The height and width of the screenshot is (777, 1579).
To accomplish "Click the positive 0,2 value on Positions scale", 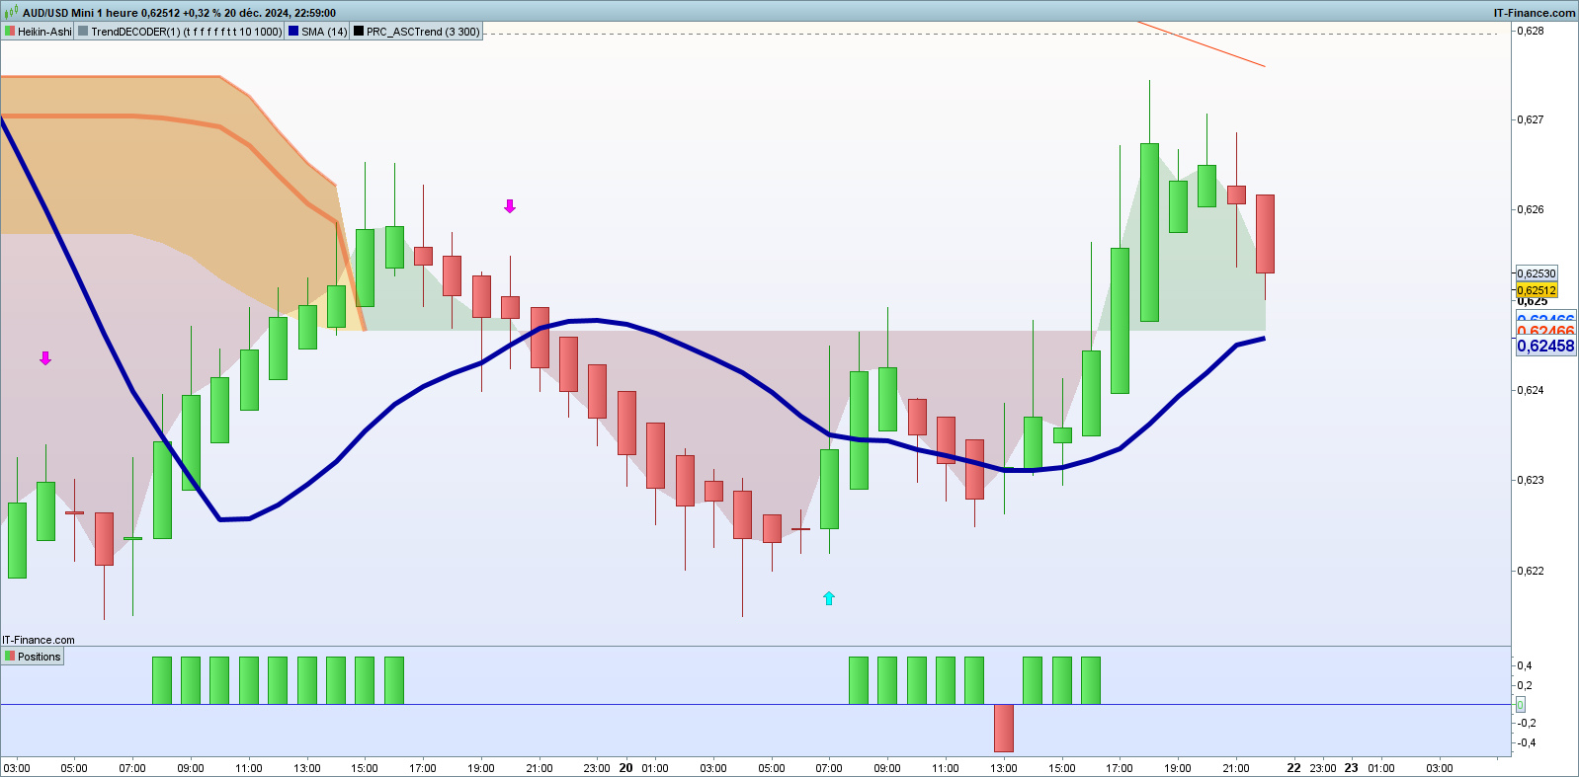I will pyautogui.click(x=1526, y=685).
